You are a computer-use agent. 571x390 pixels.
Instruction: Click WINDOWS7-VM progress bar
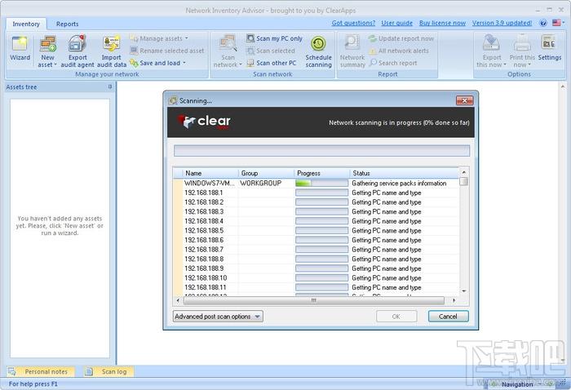(321, 183)
